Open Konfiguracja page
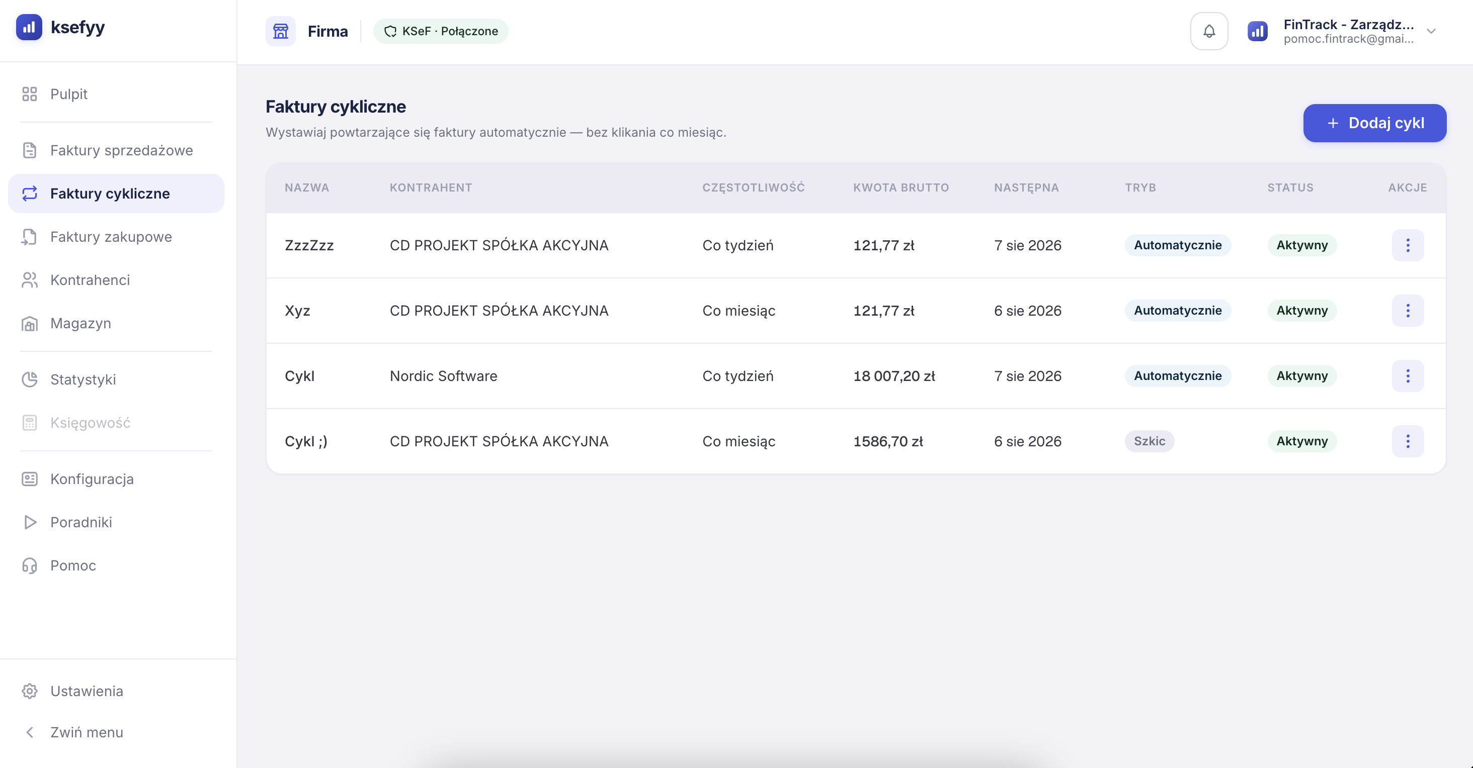The image size is (1473, 768). (x=116, y=479)
